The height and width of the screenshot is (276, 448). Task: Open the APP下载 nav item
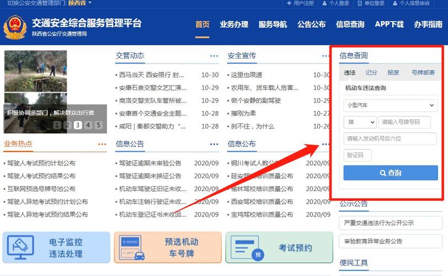(389, 25)
